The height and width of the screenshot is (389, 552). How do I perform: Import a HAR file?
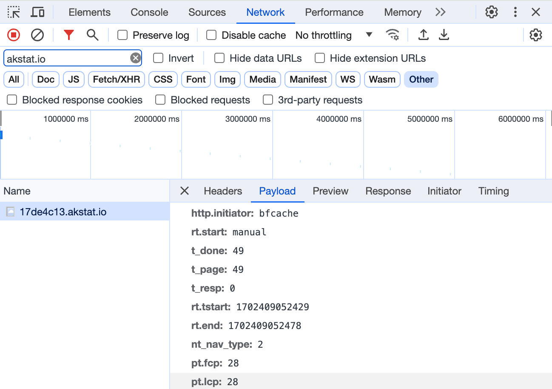424,35
